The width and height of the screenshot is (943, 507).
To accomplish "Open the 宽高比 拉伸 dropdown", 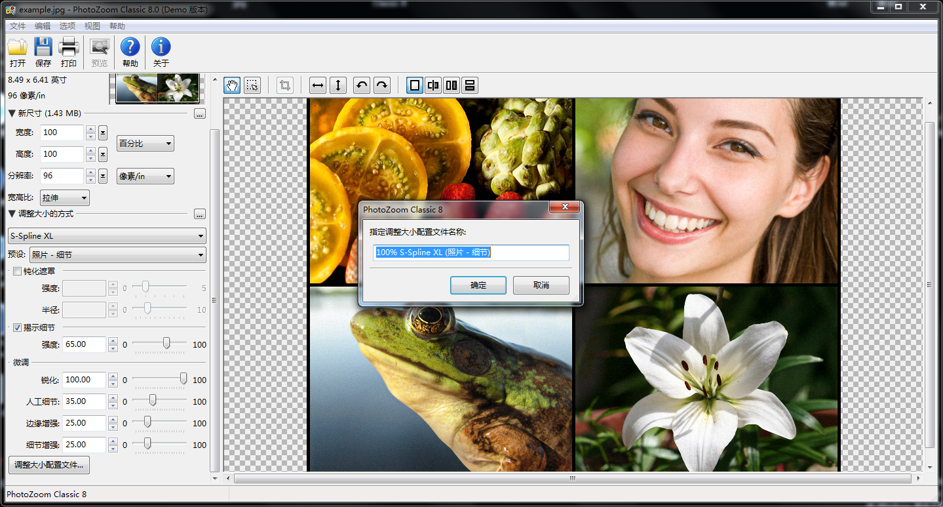I will click(65, 198).
